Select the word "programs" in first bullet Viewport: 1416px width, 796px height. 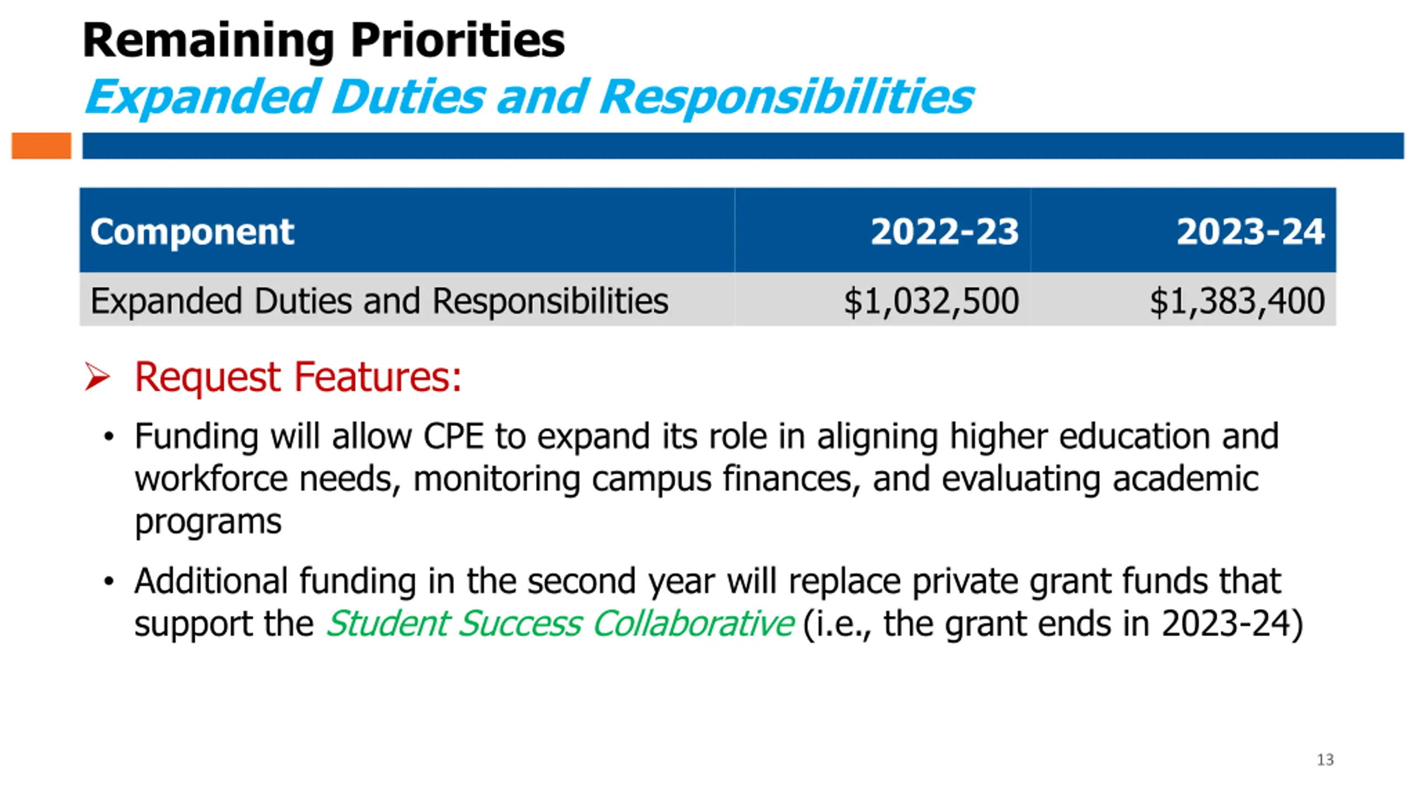click(208, 521)
